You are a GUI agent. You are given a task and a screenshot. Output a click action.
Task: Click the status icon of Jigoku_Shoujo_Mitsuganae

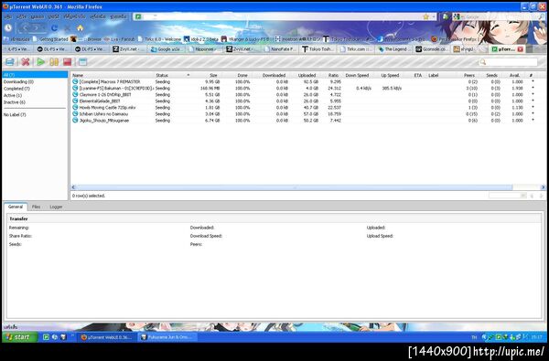click(x=75, y=121)
